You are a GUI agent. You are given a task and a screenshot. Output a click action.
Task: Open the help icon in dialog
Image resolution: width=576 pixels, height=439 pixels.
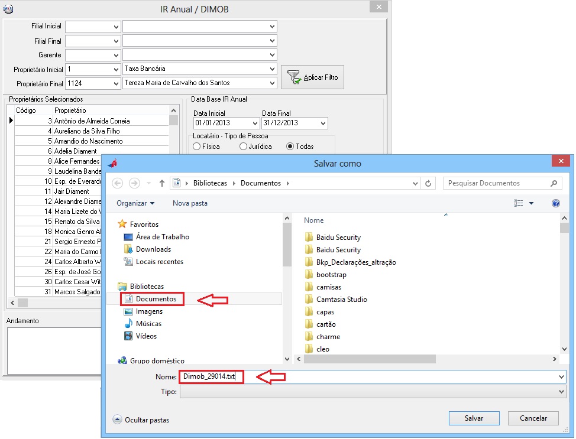556,203
